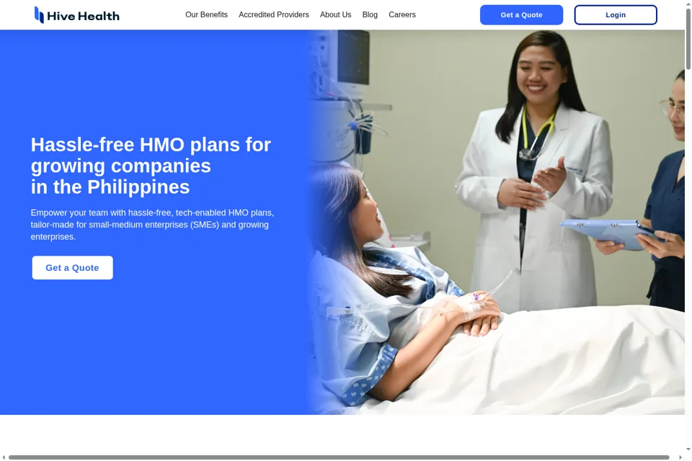692x461 pixels.
Task: Click the horizontal scrollbar thumb
Action: (x=339, y=457)
